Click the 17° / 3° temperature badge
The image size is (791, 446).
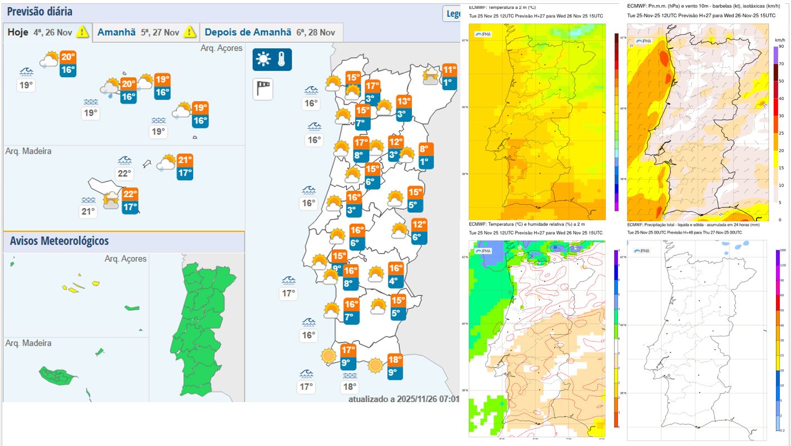click(x=372, y=92)
